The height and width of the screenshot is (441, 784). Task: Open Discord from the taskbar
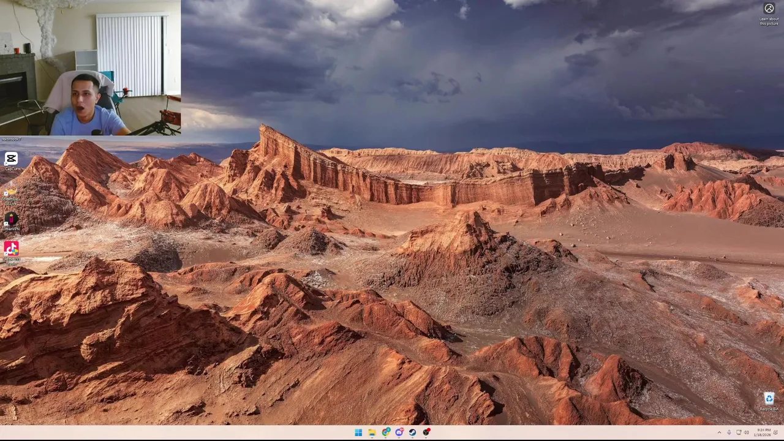coord(399,432)
